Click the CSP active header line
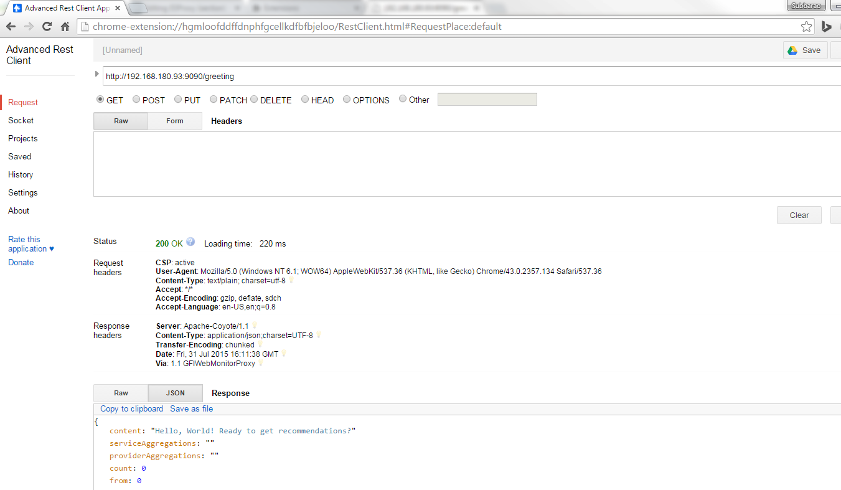841x490 pixels. coord(175,263)
